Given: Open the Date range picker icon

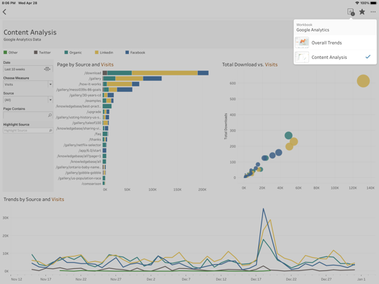Looking at the screenshot, I should [x=47, y=69].
